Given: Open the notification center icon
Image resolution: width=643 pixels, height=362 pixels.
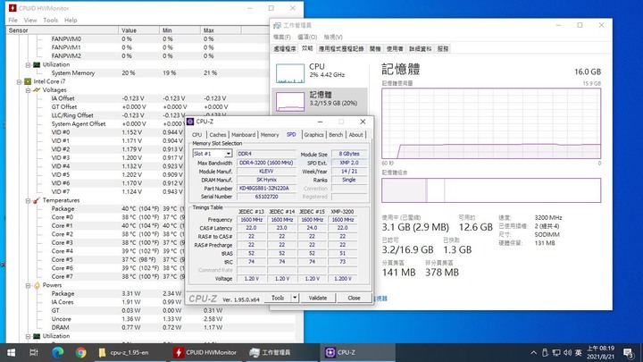Looking at the screenshot, I should click(x=629, y=352).
